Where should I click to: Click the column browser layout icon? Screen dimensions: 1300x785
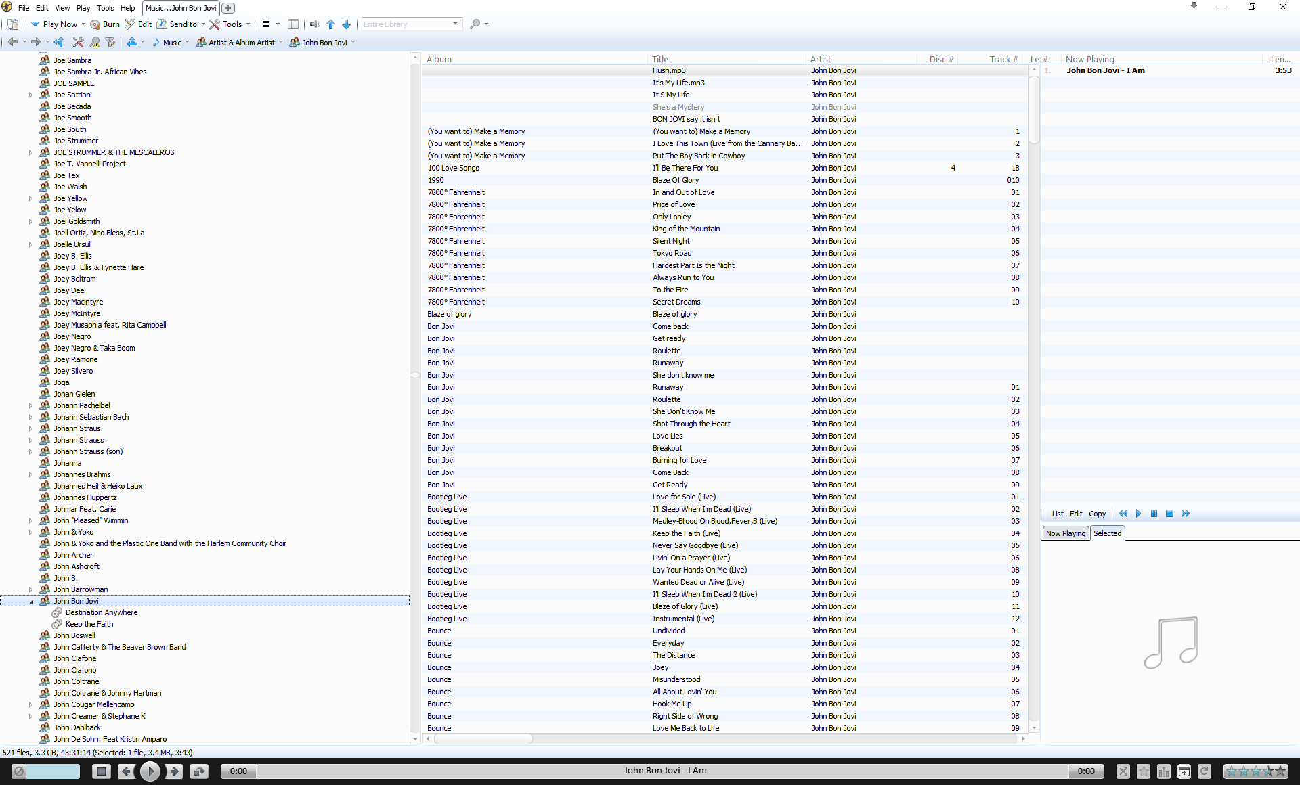pos(293,24)
